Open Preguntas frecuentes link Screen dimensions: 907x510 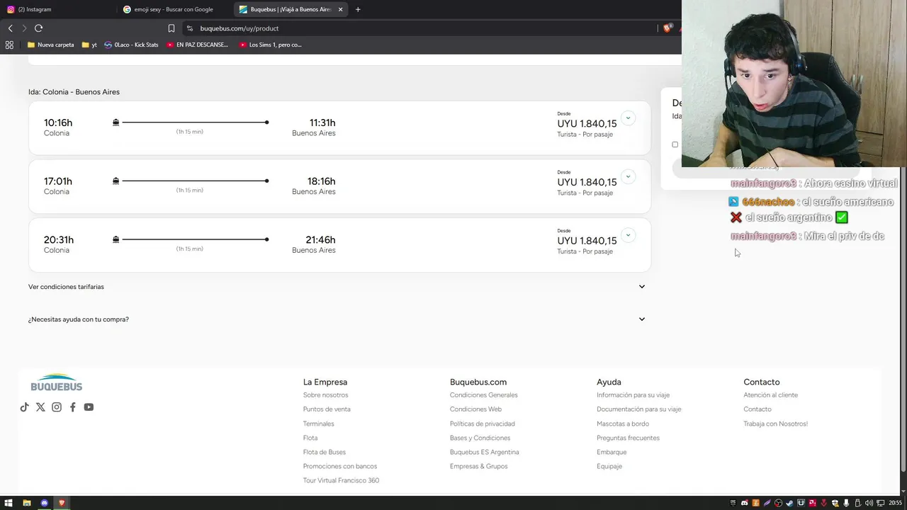point(628,438)
